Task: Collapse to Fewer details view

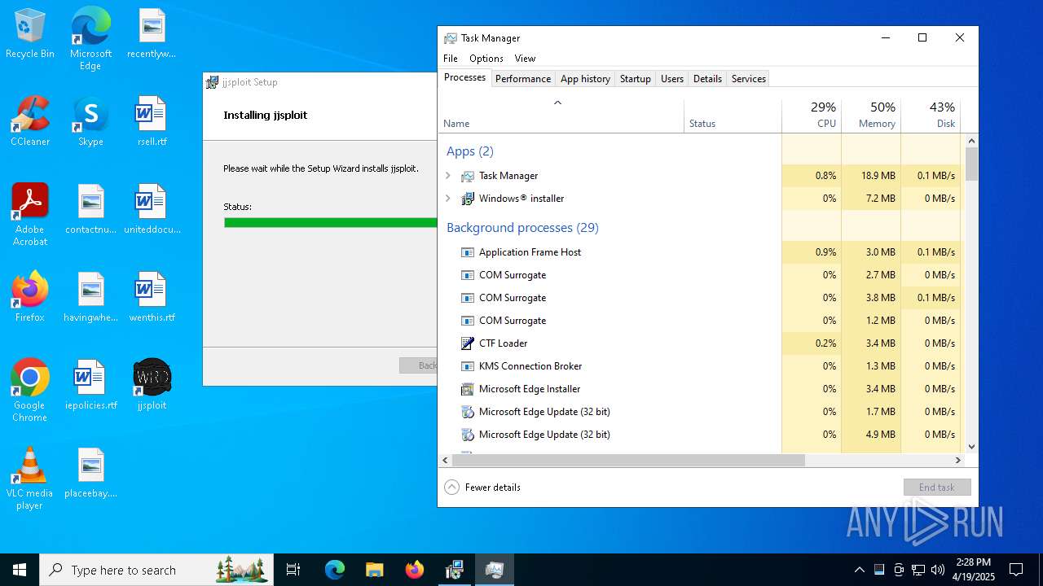Action: click(482, 488)
